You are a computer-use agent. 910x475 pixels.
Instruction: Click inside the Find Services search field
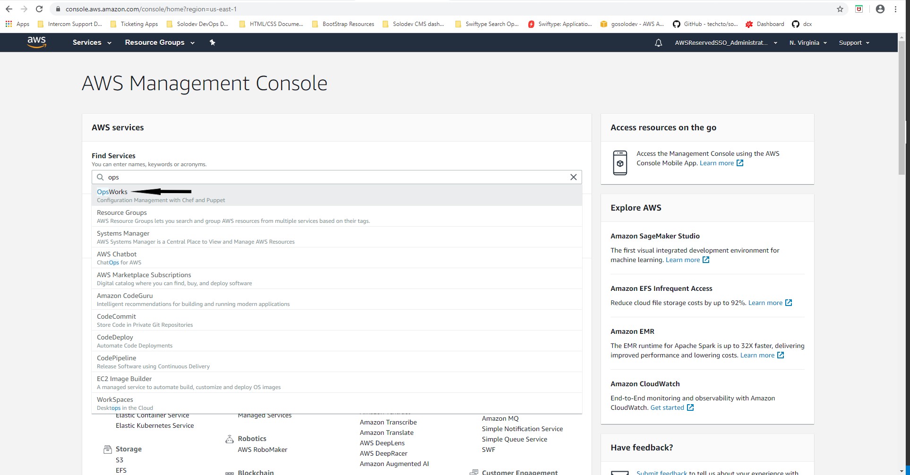pos(337,177)
